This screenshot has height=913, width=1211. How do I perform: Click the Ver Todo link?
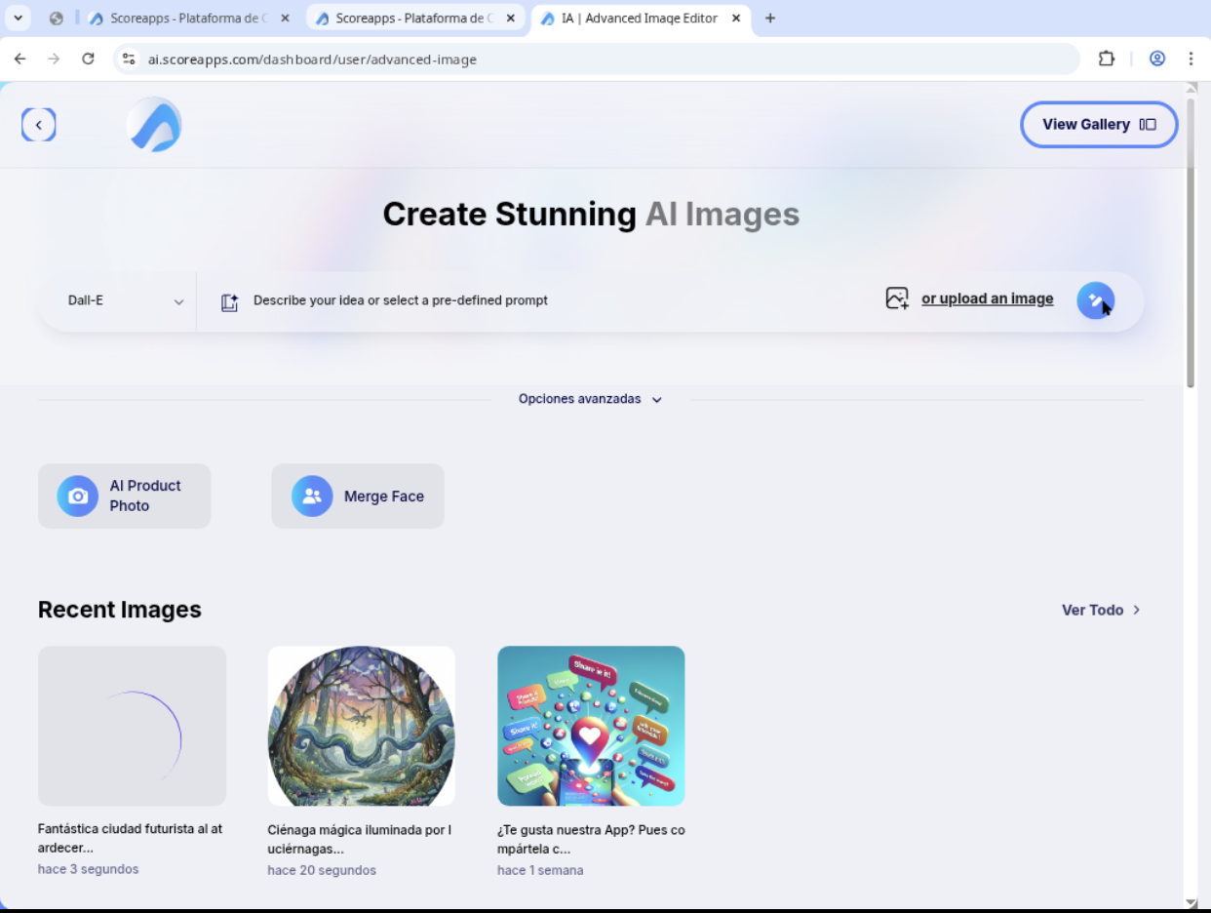[1100, 610]
